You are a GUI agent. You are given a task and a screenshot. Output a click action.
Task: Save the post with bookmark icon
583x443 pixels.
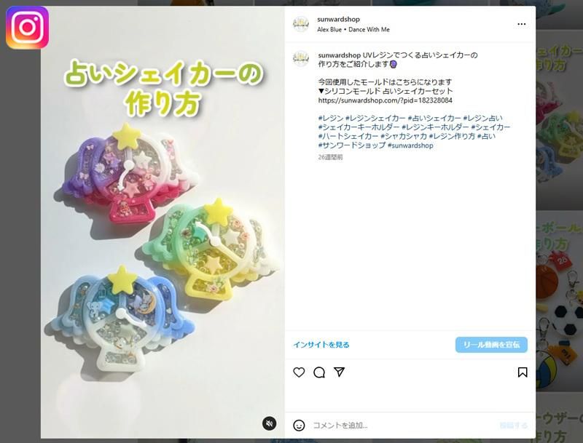523,372
